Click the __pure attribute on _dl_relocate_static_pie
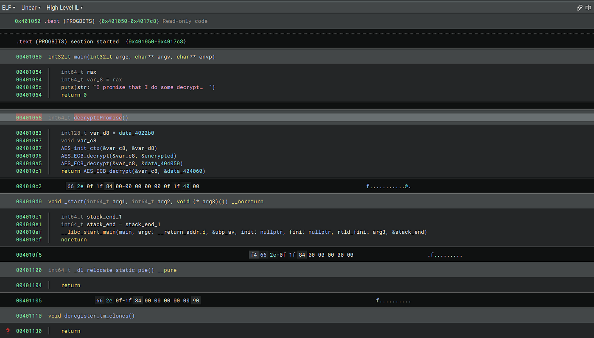 pos(167,270)
